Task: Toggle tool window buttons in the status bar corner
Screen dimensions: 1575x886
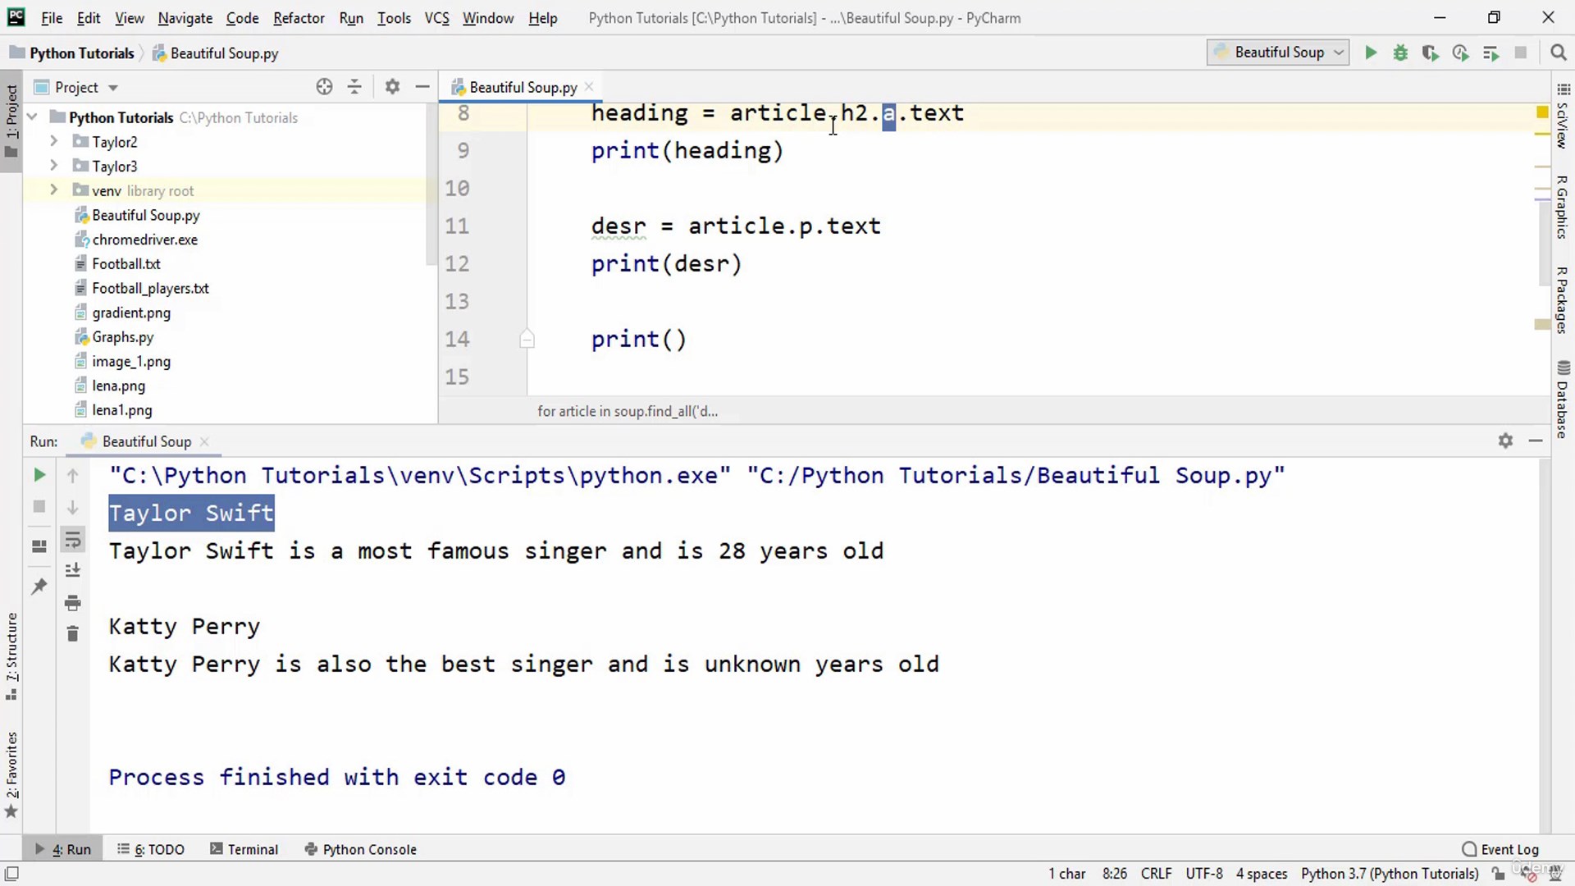Action: tap(12, 874)
